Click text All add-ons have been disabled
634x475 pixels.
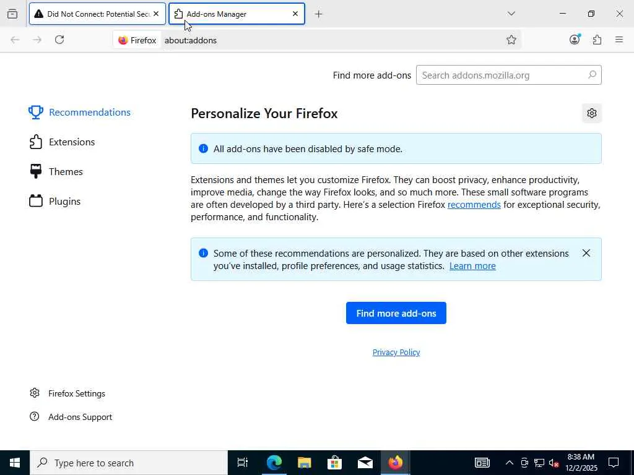[x=308, y=149]
